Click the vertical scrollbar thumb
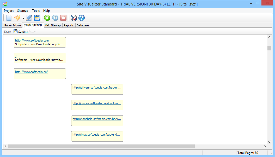 click(x=269, y=48)
